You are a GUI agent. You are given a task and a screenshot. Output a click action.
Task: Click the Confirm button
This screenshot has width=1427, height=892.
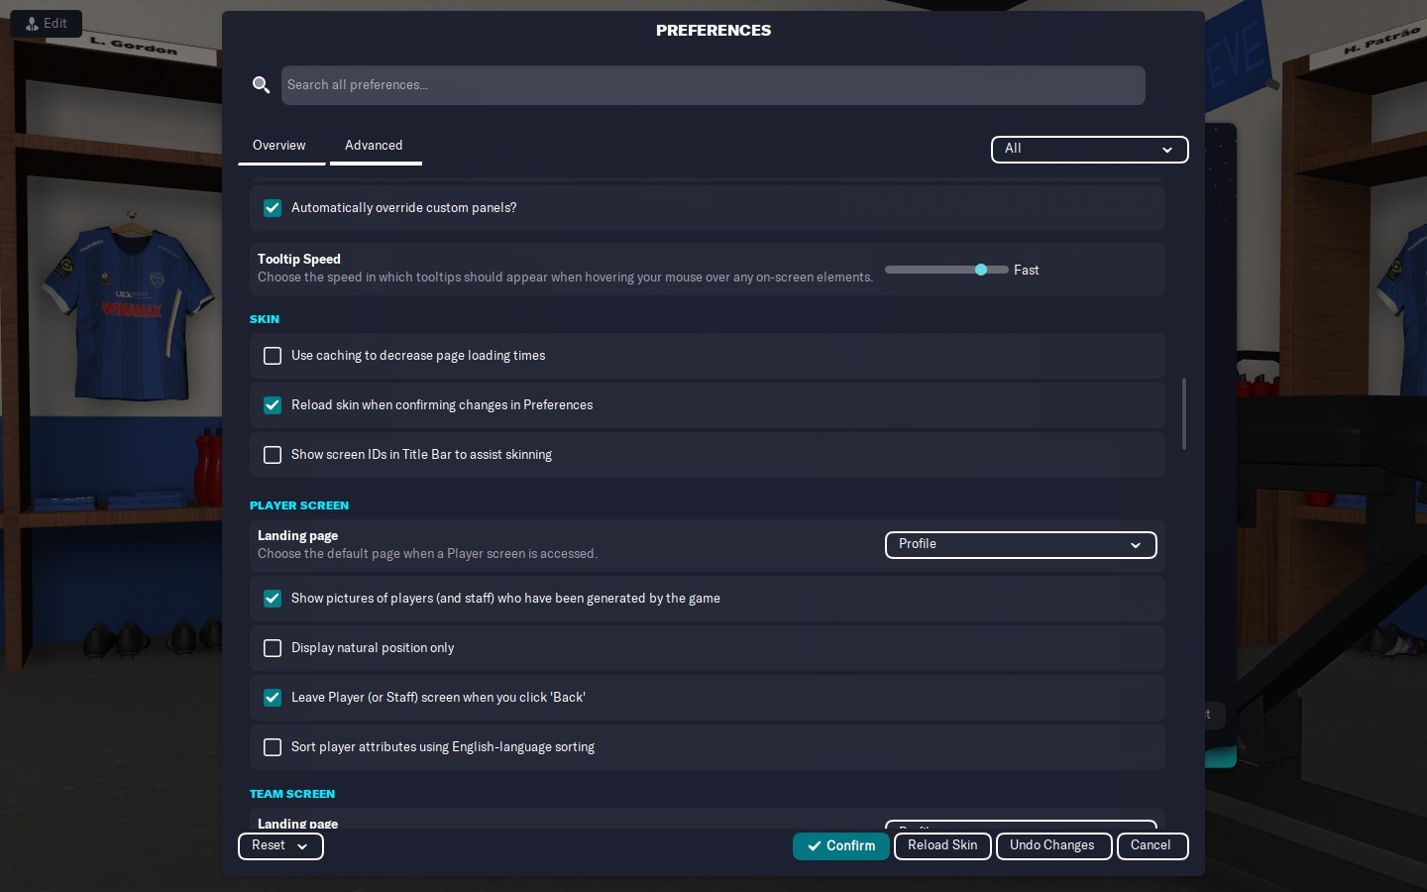(841, 846)
